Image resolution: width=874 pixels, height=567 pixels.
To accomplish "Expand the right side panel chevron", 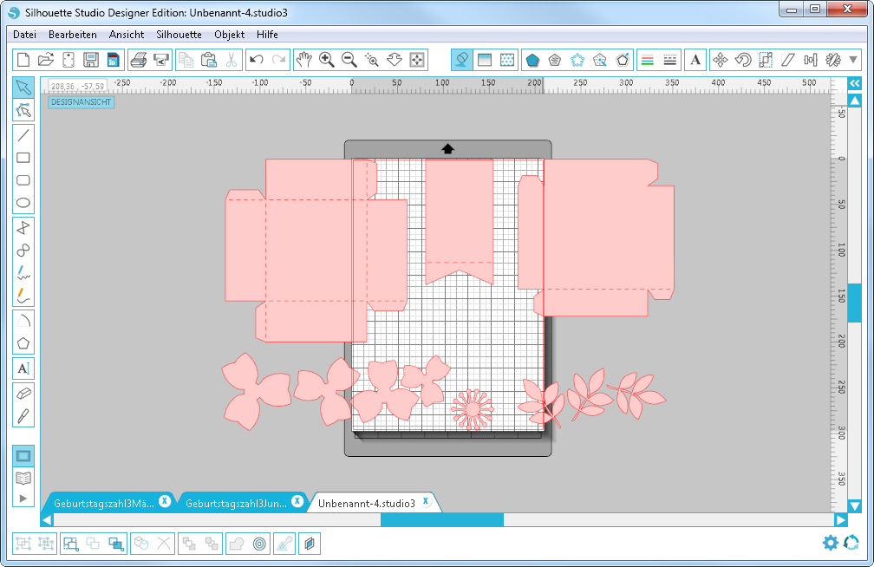I will coord(854,84).
